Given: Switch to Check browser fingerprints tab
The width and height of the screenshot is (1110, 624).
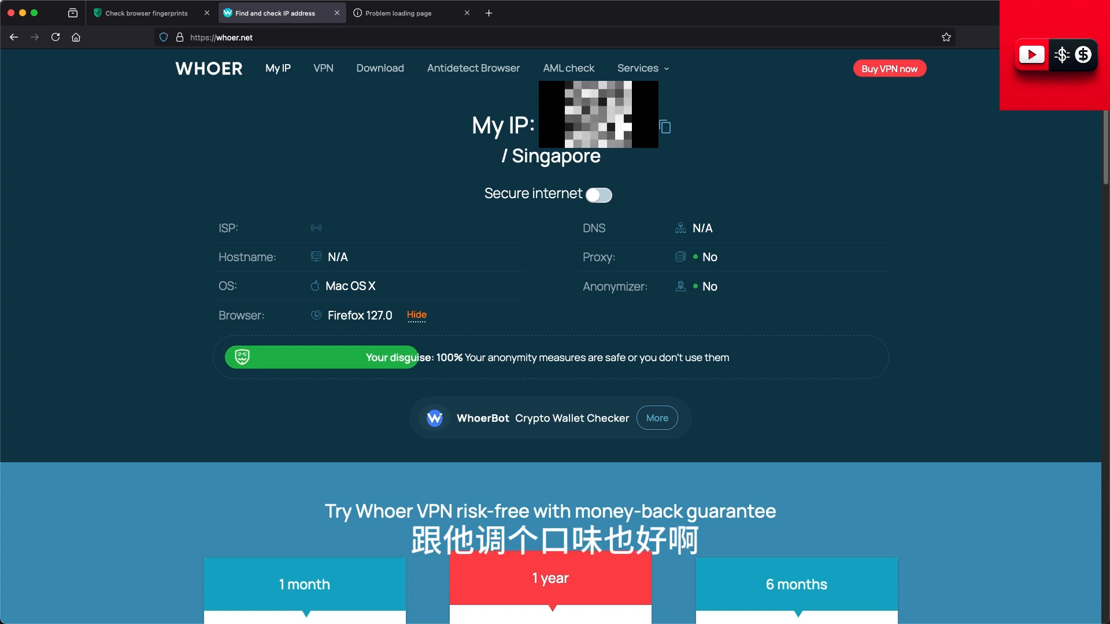Looking at the screenshot, I should (x=146, y=13).
